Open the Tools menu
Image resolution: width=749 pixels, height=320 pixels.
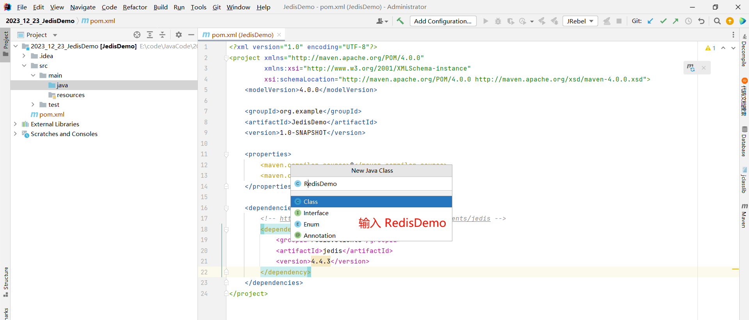click(198, 7)
